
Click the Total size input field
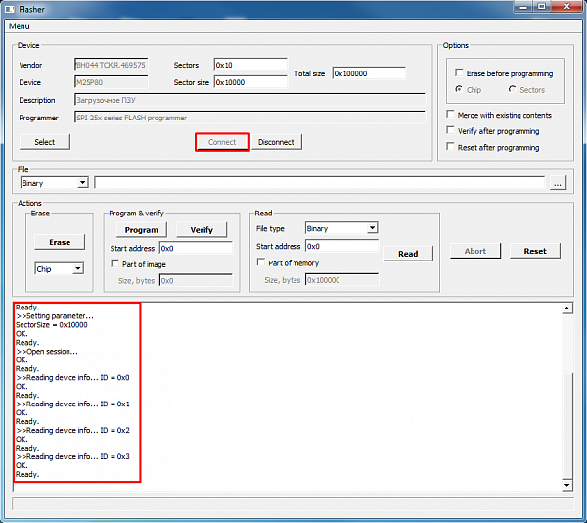(369, 73)
